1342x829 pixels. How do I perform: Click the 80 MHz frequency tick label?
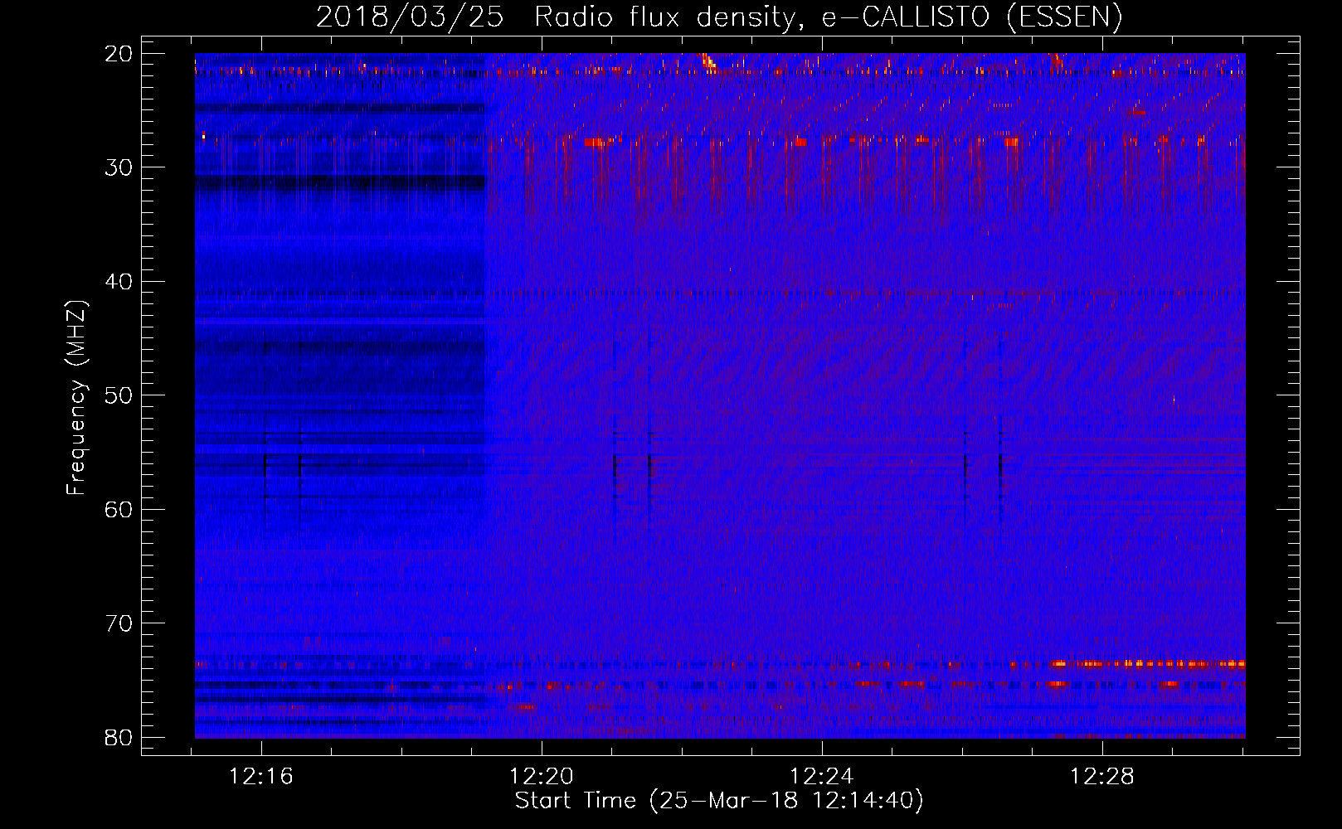coord(119,737)
